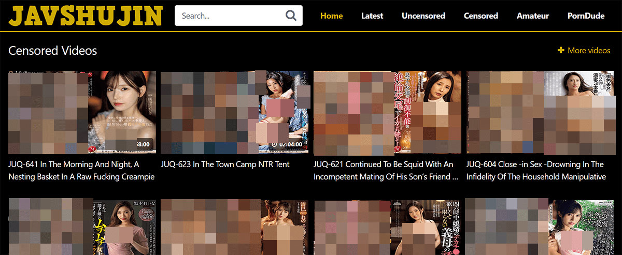Image resolution: width=622 pixels, height=255 pixels.
Task: Open the Latest menu item
Action: pyautogui.click(x=372, y=16)
